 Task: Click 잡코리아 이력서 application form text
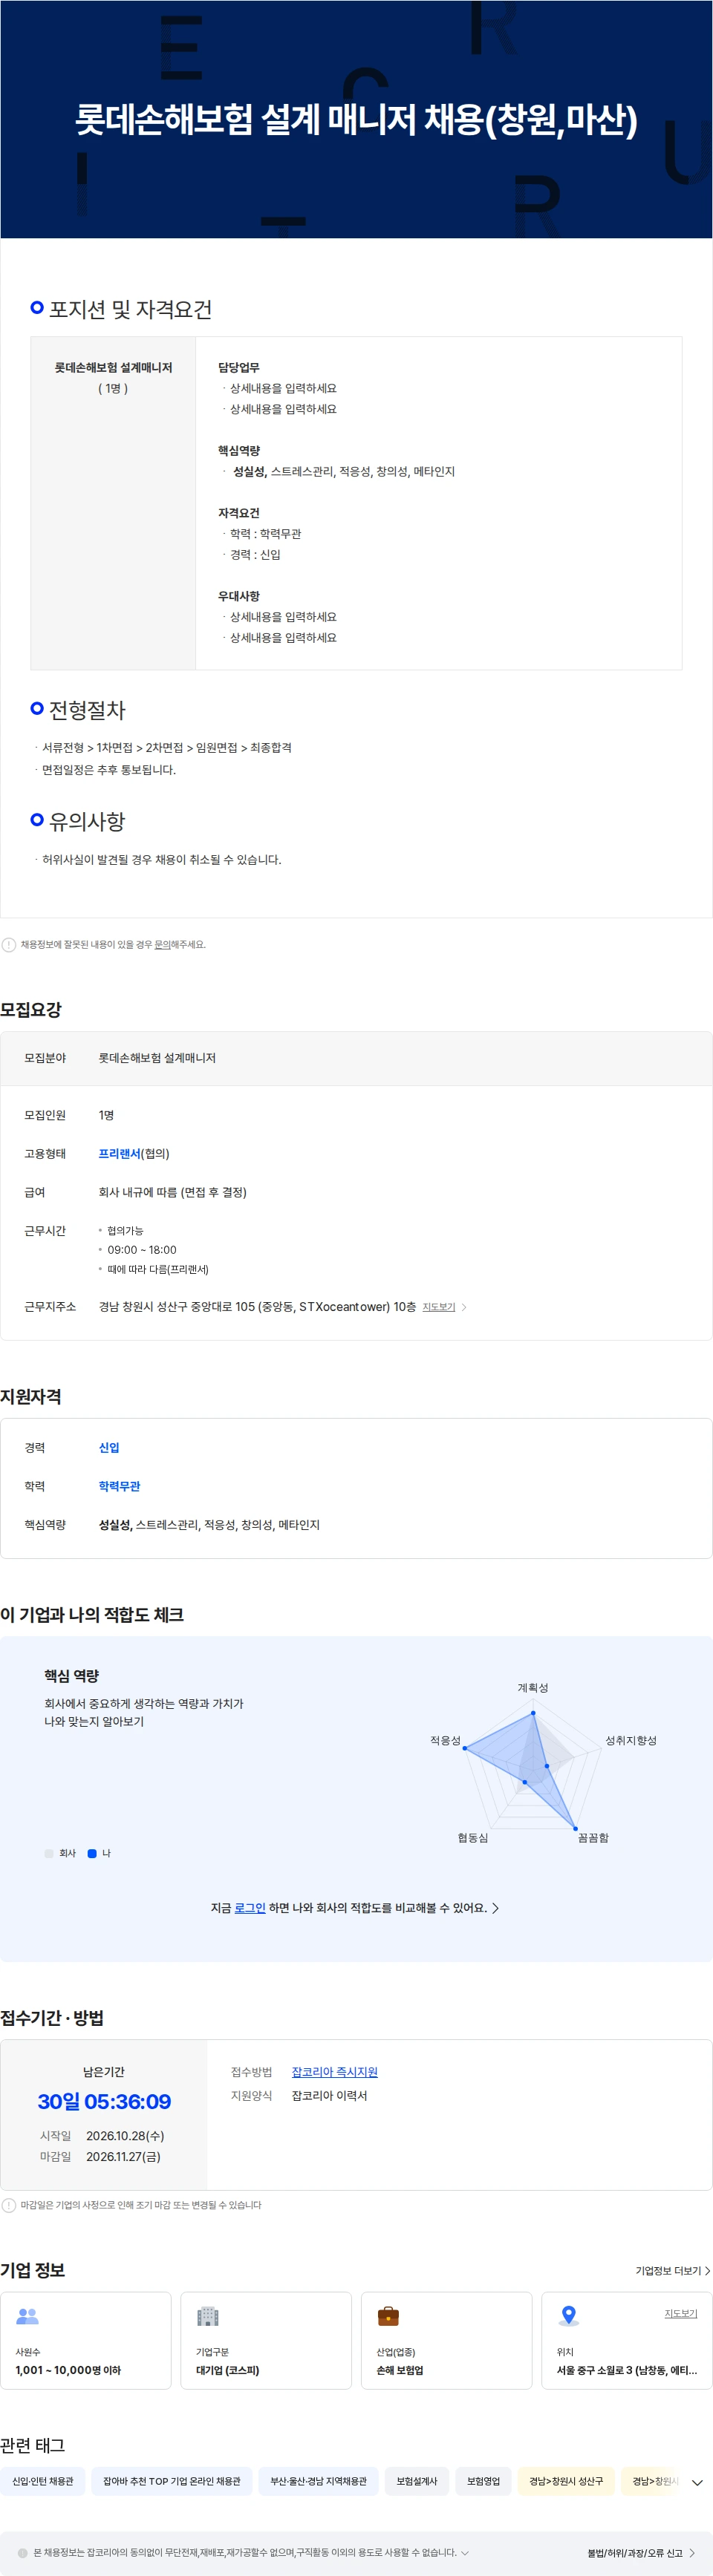click(x=329, y=2095)
